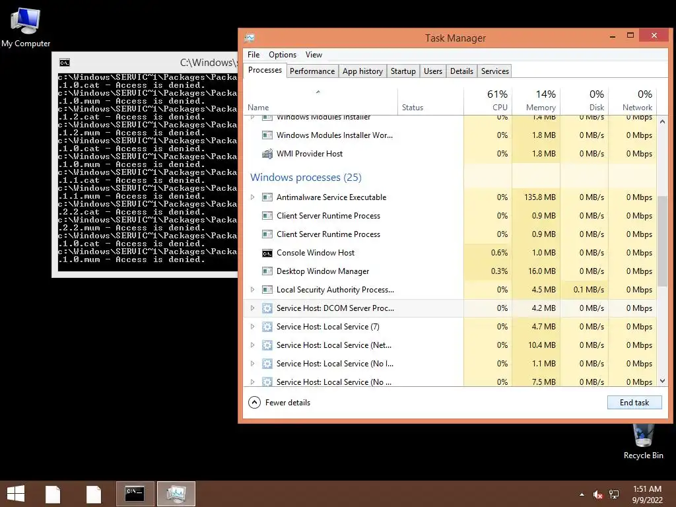676x507 pixels.
Task: Select the first Client Server Runtime Process row
Action: click(x=450, y=216)
